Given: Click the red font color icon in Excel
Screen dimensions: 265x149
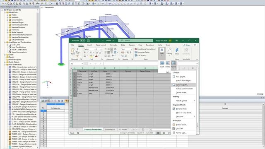Looking at the screenshot, I should [96, 56].
